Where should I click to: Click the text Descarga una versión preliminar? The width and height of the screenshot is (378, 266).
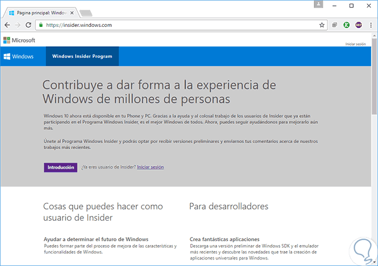254,252
